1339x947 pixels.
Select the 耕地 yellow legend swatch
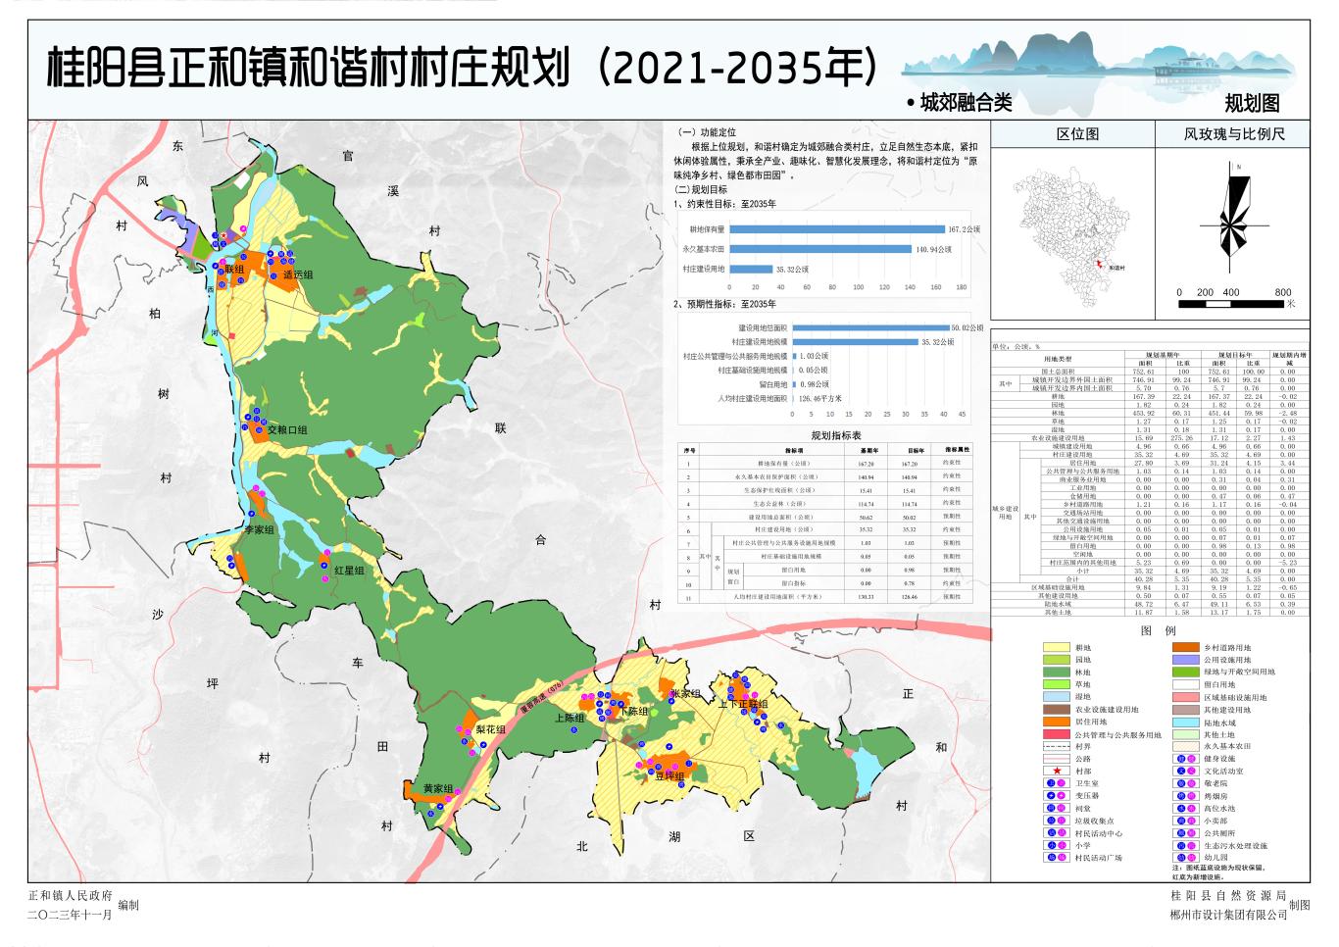[1056, 648]
